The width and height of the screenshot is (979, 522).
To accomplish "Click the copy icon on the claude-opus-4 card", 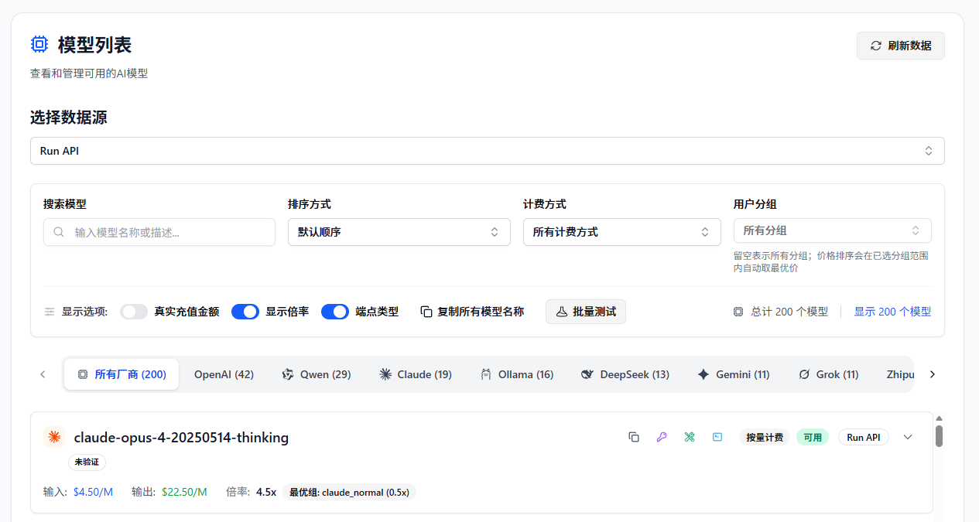I will pos(634,437).
